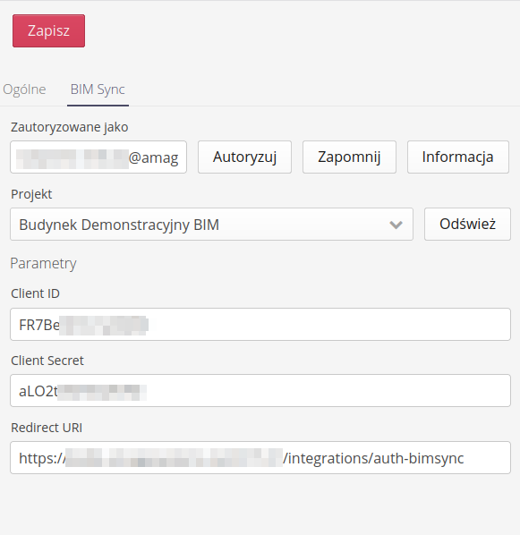Click the Projekt field label
The width and height of the screenshot is (520, 535).
pos(31,194)
